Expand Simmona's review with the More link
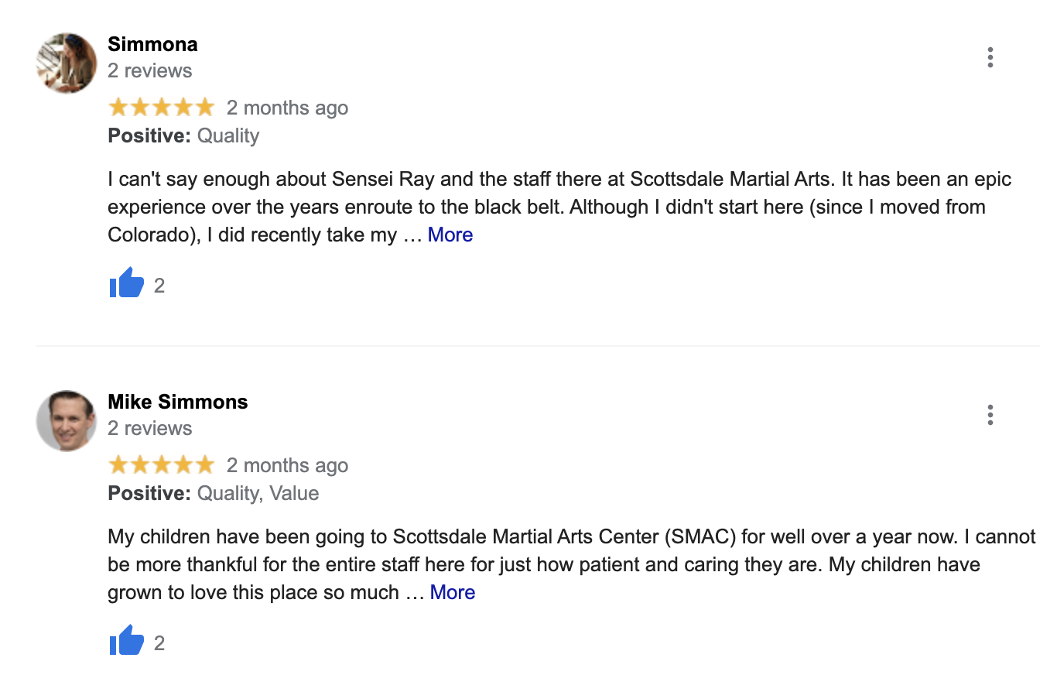1057x692 pixels. [450, 235]
